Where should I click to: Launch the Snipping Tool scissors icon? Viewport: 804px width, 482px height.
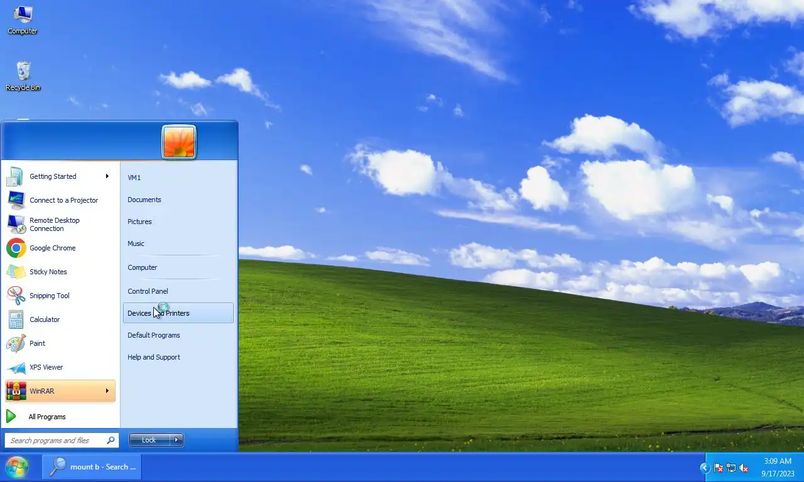coord(16,296)
